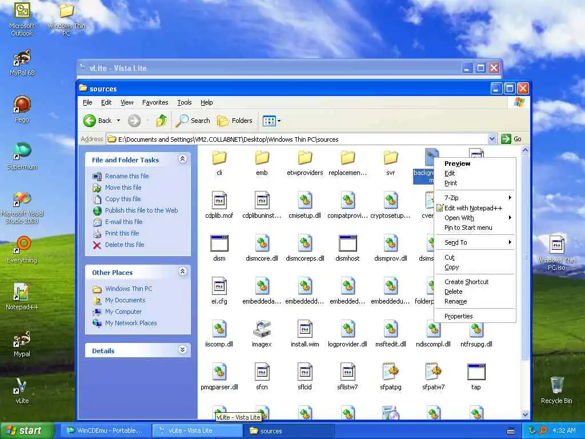
Task: Choose Rename in context menu
Action: click(475, 302)
